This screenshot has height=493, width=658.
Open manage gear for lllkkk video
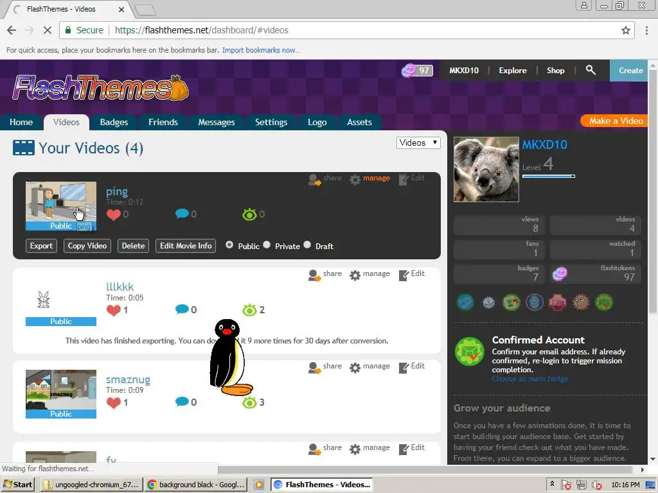pyautogui.click(x=355, y=275)
